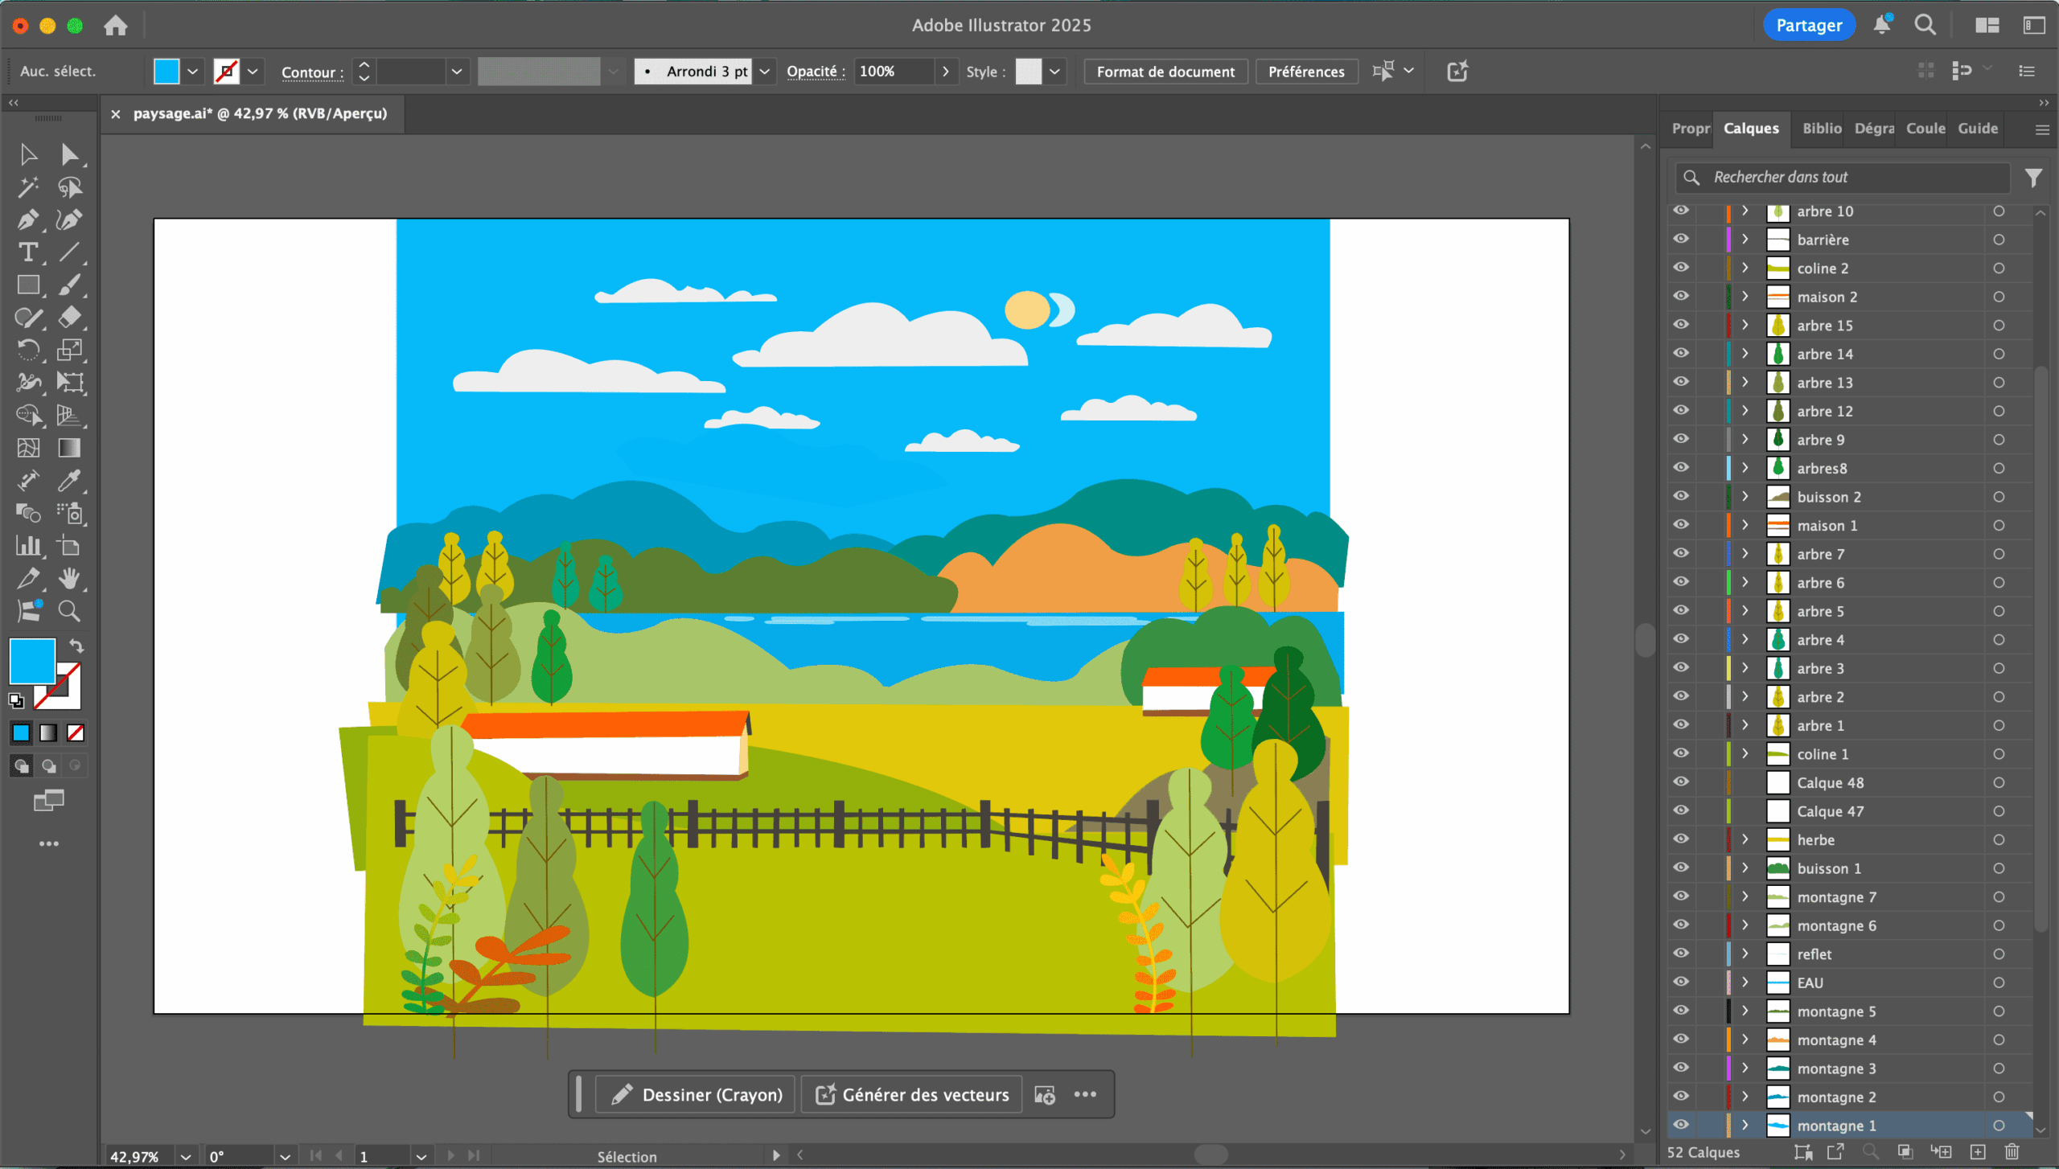Select the Magic Wand tool
This screenshot has width=2059, height=1169.
(x=27, y=187)
